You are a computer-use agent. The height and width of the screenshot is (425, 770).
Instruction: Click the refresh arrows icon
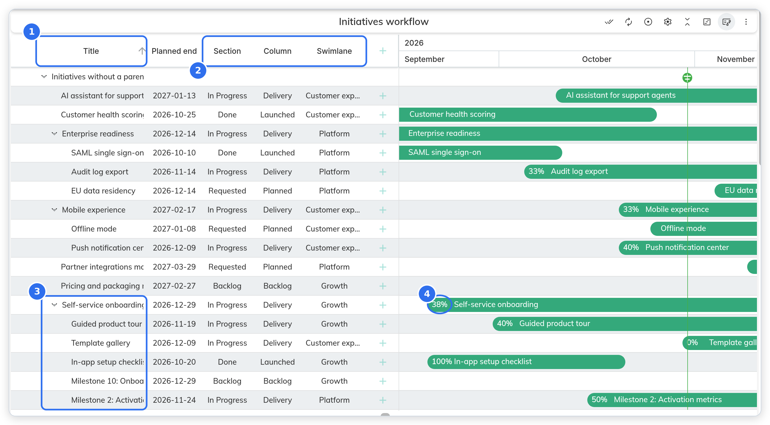628,22
